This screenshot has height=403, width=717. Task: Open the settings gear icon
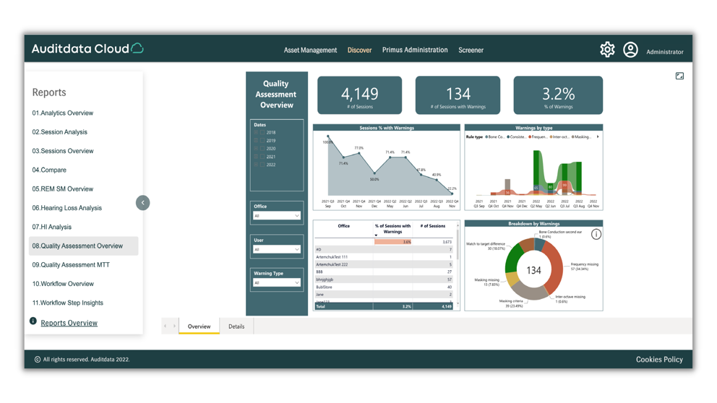pyautogui.click(x=607, y=50)
